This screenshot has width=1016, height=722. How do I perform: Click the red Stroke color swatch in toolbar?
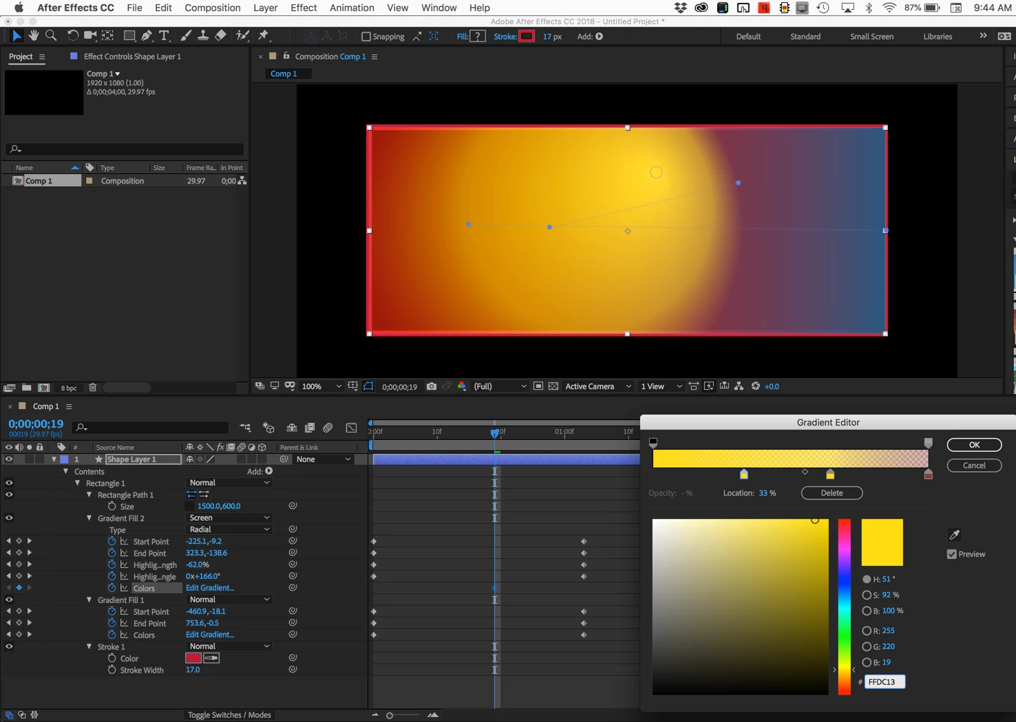(x=527, y=36)
